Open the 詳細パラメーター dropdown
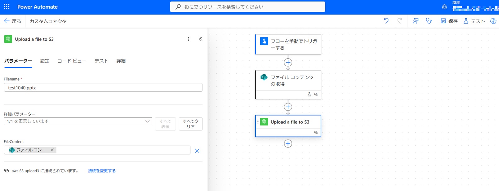This screenshot has height=191, width=499. [78, 121]
